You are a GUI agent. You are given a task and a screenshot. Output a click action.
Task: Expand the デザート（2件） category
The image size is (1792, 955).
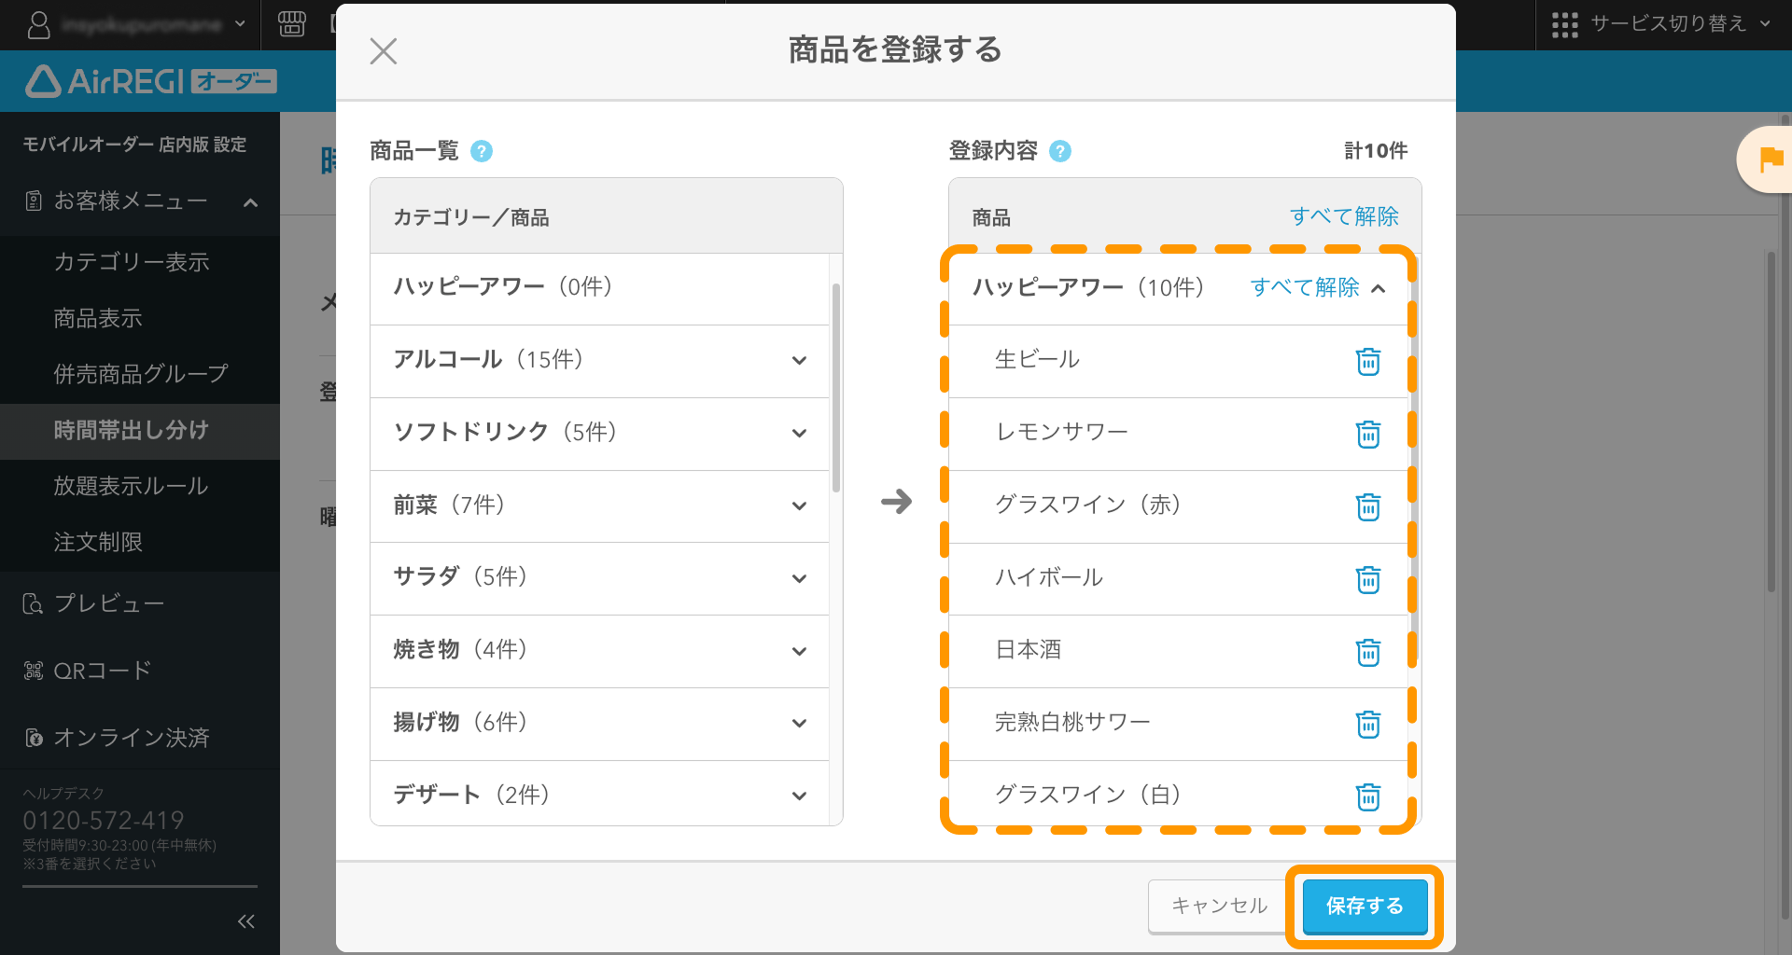click(x=799, y=796)
